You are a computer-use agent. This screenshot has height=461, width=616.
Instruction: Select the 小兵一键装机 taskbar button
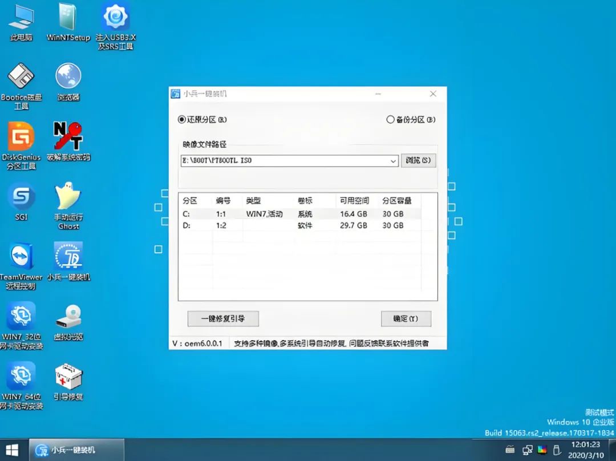click(x=76, y=450)
